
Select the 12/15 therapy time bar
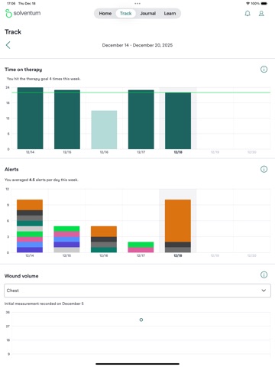pos(67,119)
